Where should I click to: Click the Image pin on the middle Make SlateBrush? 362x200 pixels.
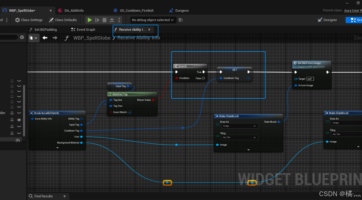click(x=217, y=145)
